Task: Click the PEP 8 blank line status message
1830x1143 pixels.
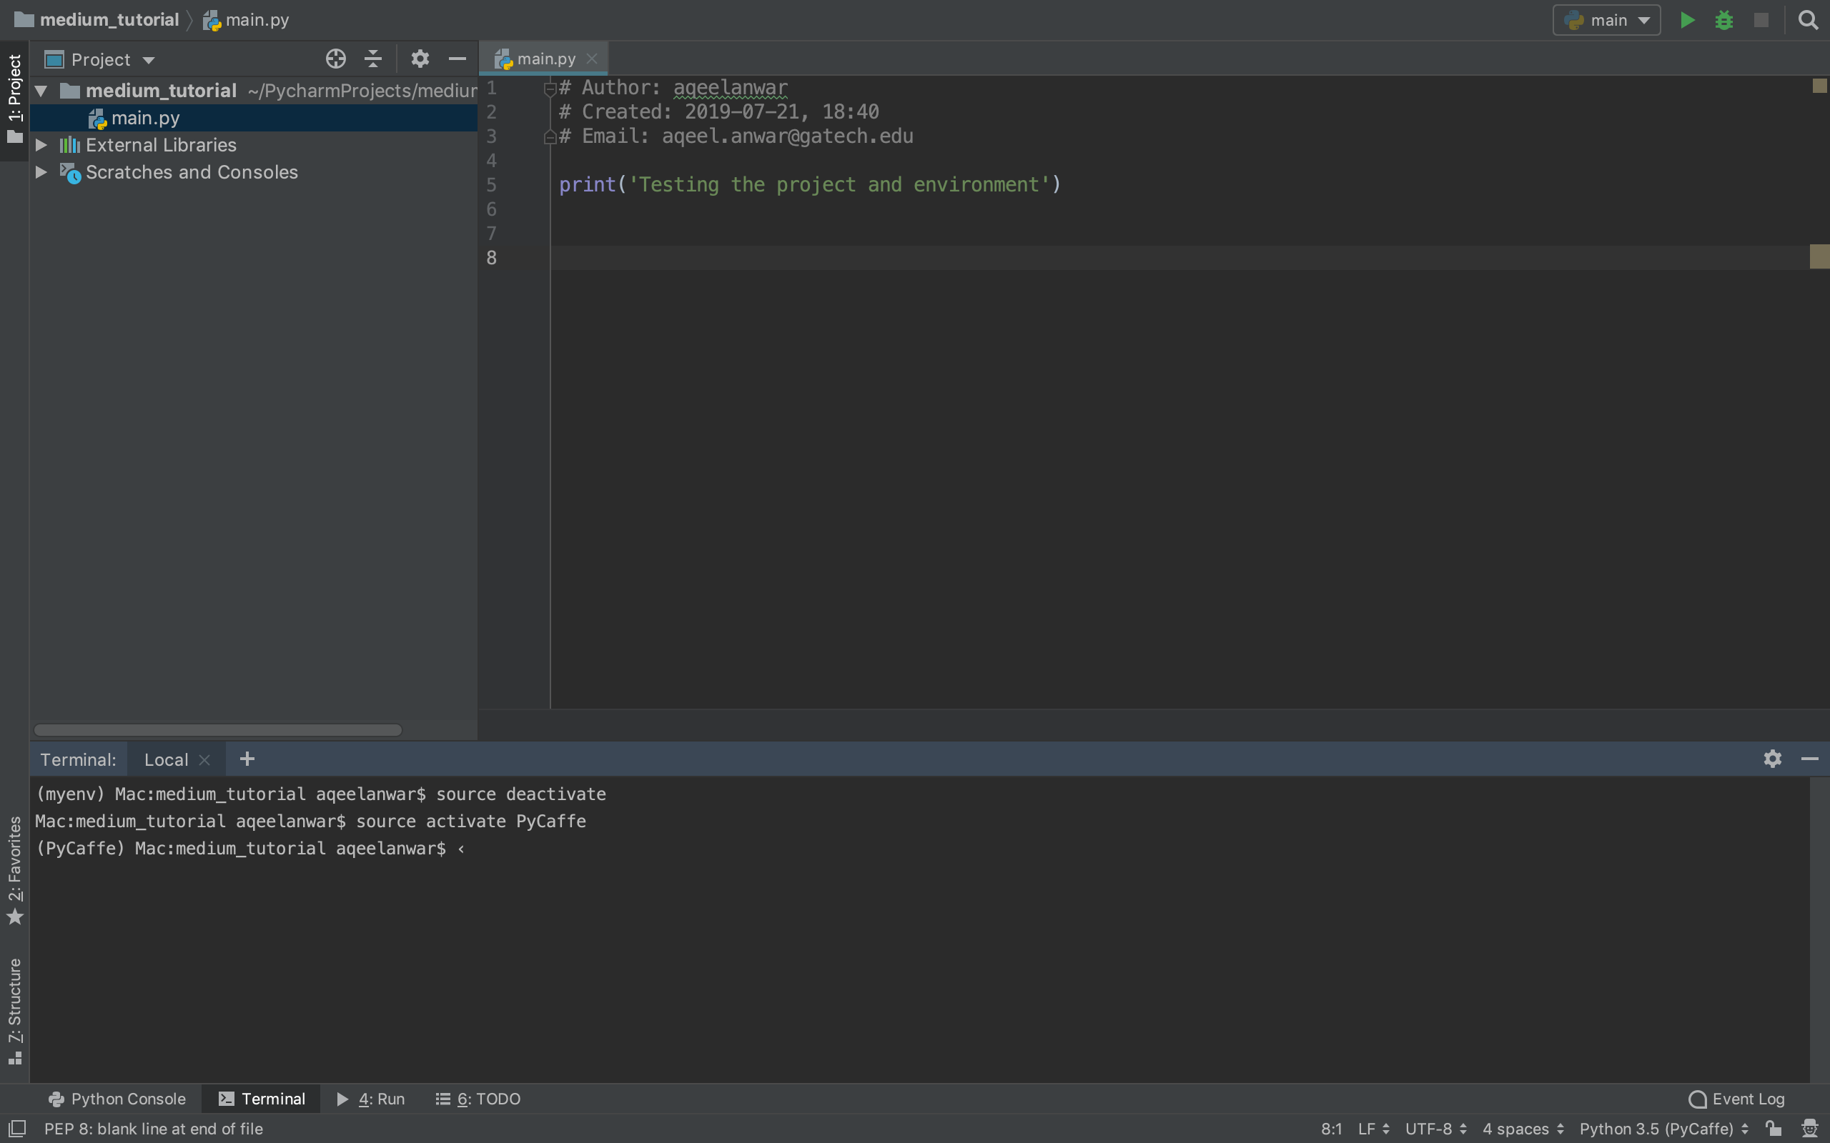Action: click(154, 1128)
